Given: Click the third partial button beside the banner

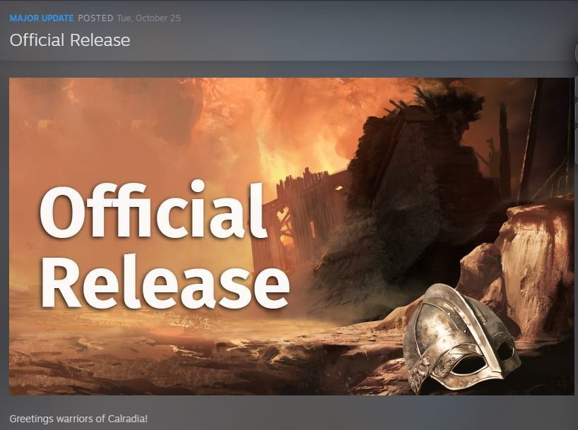Looking at the screenshot, I should pos(576,146).
